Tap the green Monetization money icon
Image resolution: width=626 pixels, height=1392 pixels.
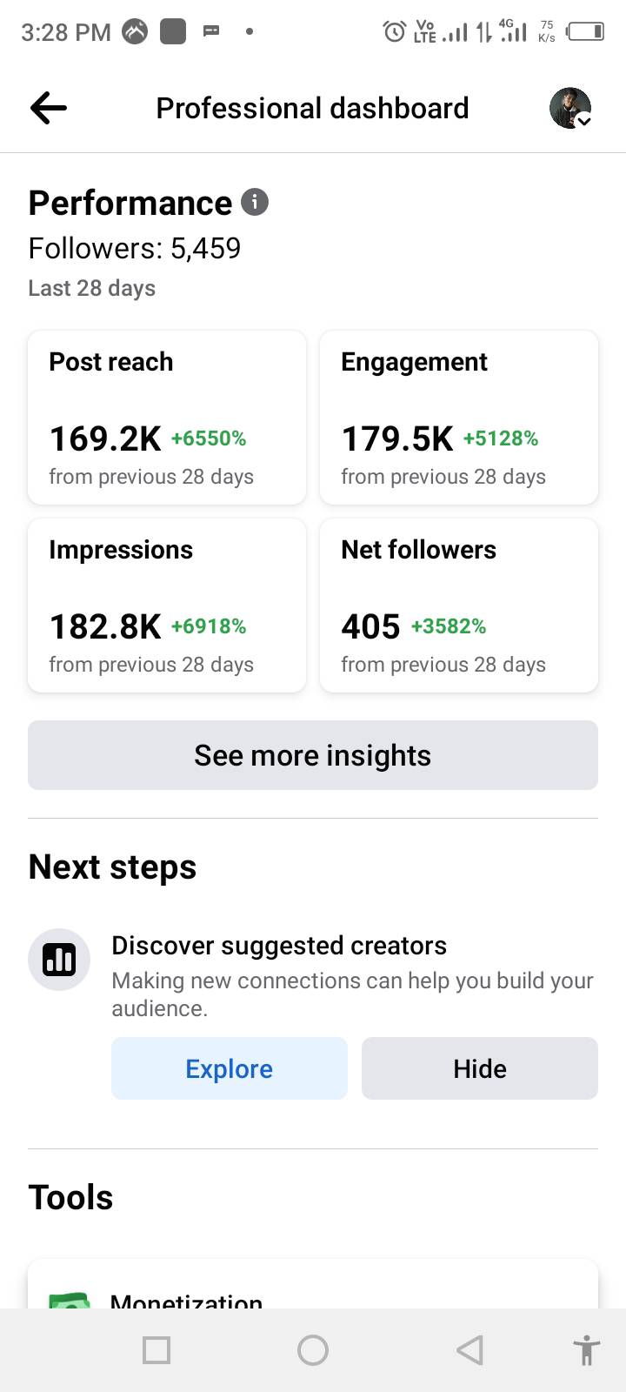70,1301
